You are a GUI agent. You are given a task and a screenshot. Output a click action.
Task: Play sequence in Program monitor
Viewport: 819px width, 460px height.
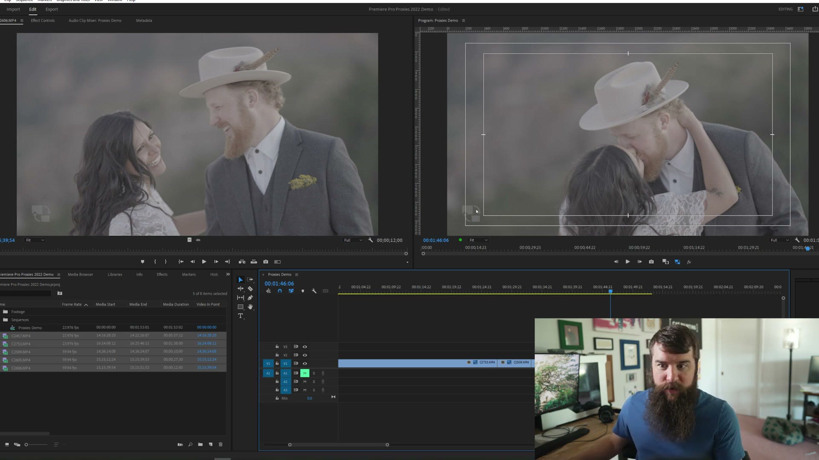click(x=627, y=262)
